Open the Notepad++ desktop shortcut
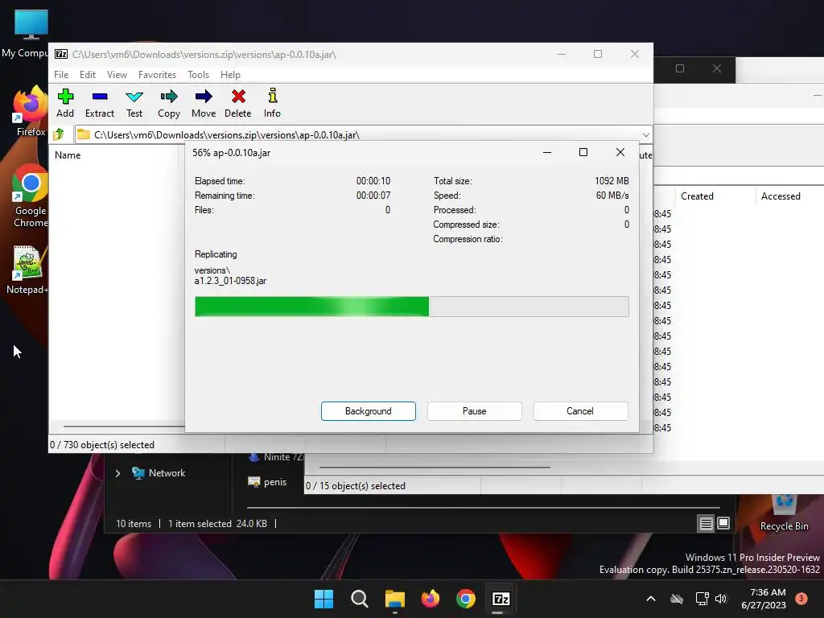824x618 pixels. 27,270
